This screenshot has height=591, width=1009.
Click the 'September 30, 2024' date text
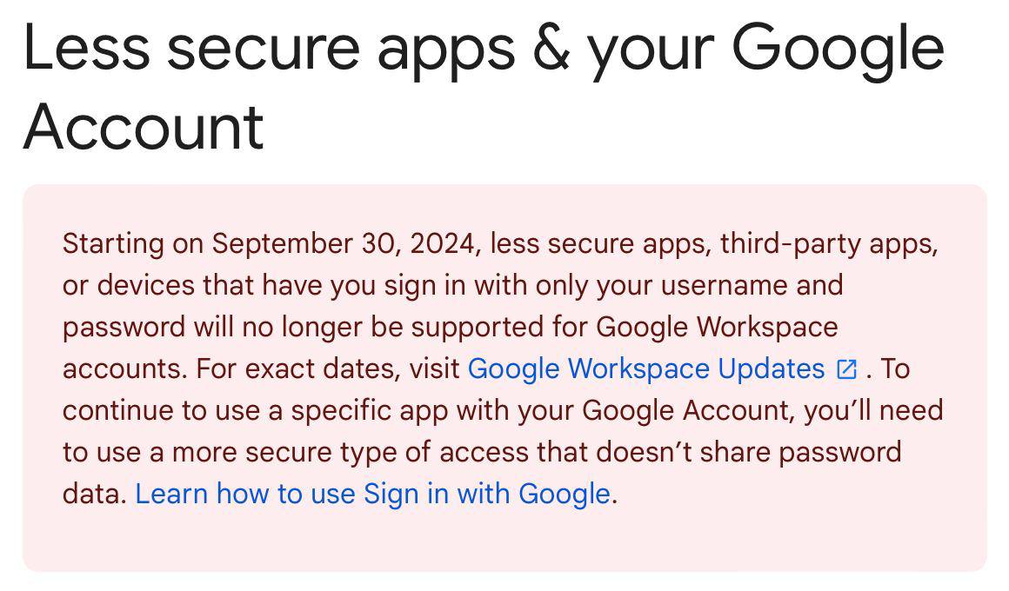[x=345, y=243]
